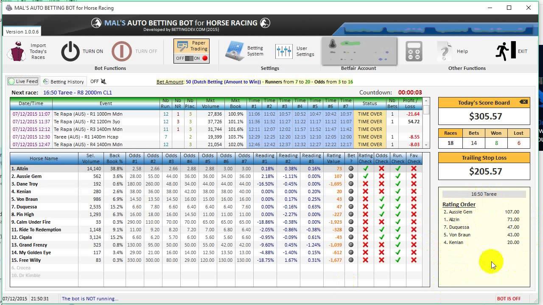
Task: Click the app icon in title bar
Action: pos(9,8)
